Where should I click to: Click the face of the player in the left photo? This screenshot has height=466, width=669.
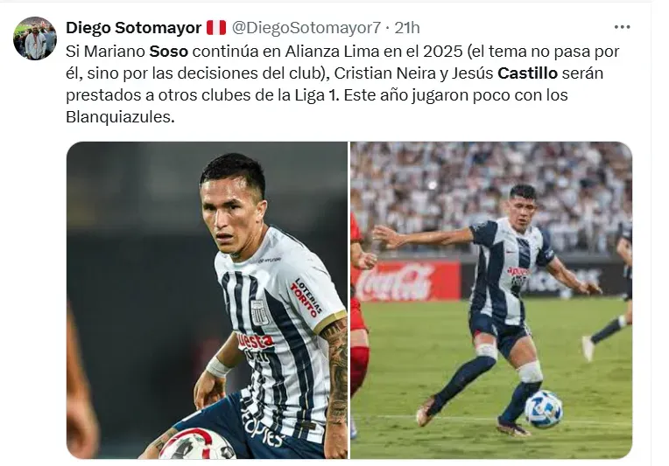[230, 215]
